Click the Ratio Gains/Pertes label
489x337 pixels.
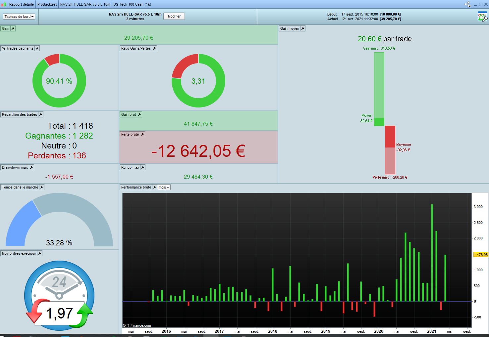coord(136,48)
